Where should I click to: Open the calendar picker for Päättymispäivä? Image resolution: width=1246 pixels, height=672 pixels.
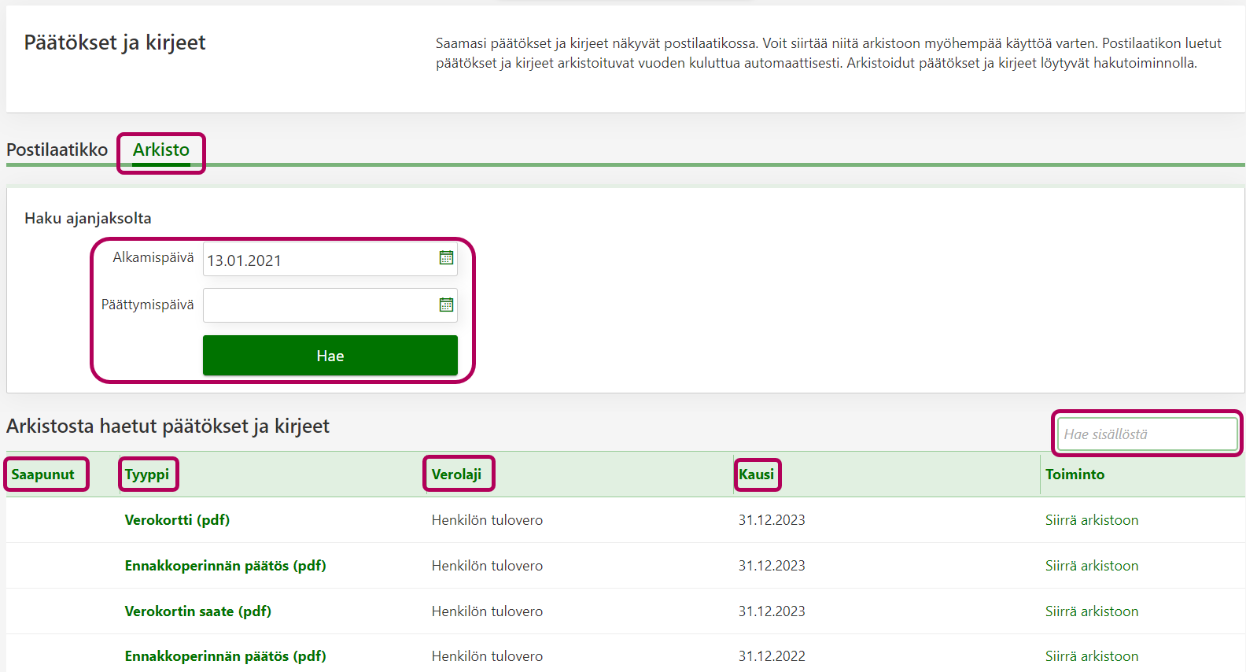(446, 305)
